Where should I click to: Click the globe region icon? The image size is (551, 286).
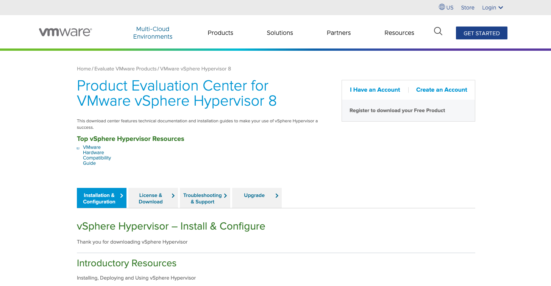point(442,7)
